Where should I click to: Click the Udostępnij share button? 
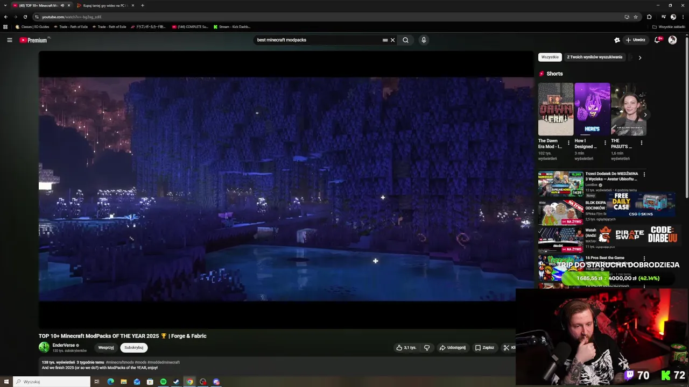pos(452,348)
